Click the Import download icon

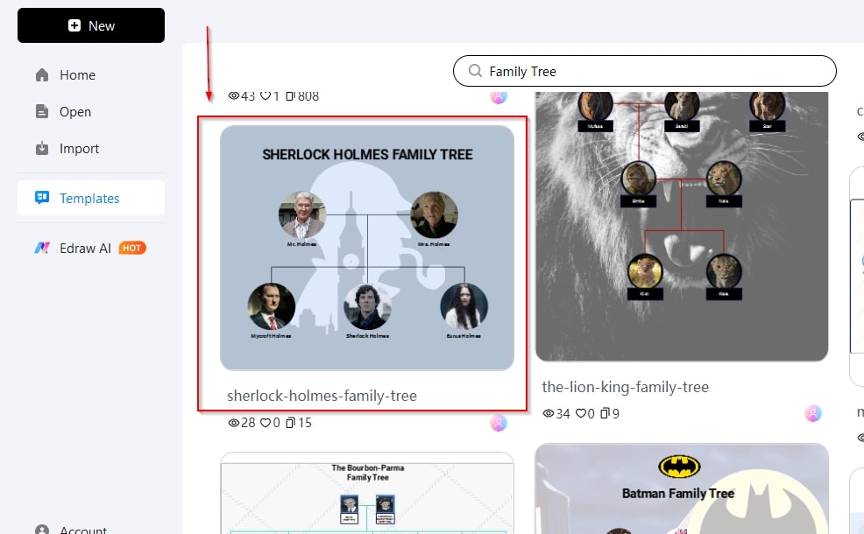(42, 149)
